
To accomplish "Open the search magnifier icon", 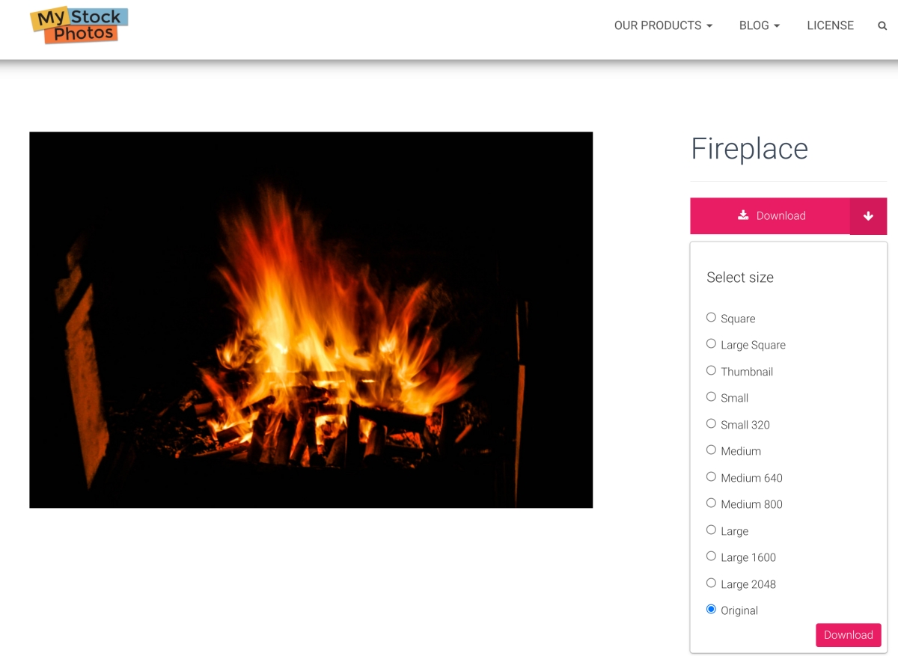I will (882, 25).
